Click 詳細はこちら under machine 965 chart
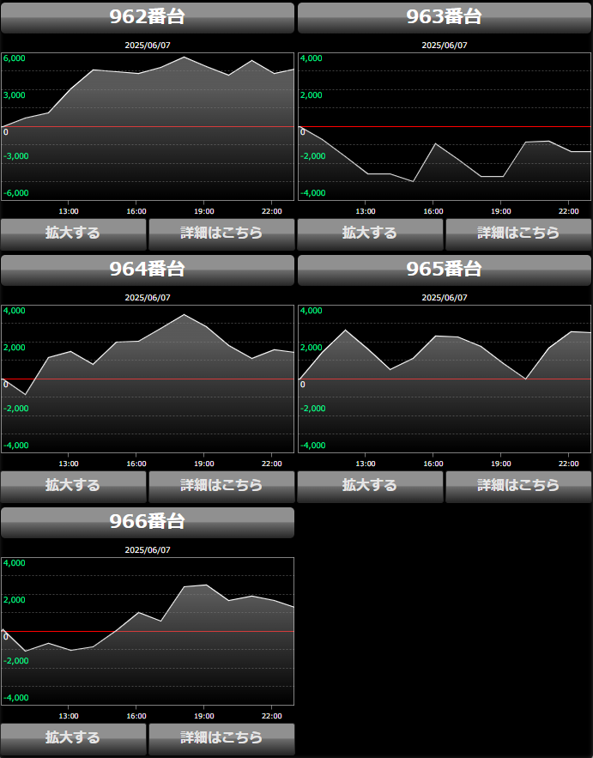593x758 pixels. [x=518, y=487]
